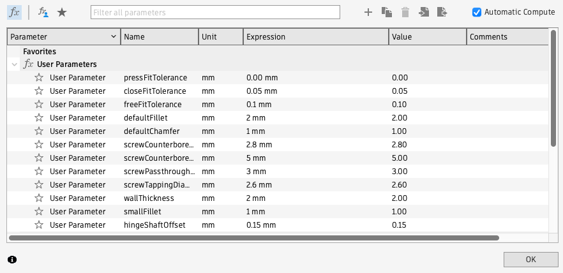Favorite the freeFitTolerance parameter star
The height and width of the screenshot is (273, 563).
[39, 105]
